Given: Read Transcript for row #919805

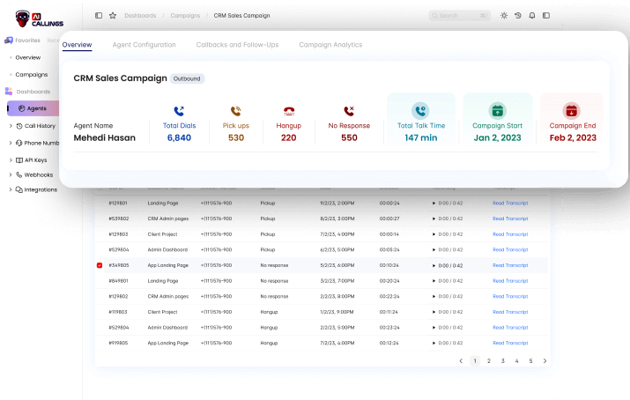Looking at the screenshot, I should (510, 343).
